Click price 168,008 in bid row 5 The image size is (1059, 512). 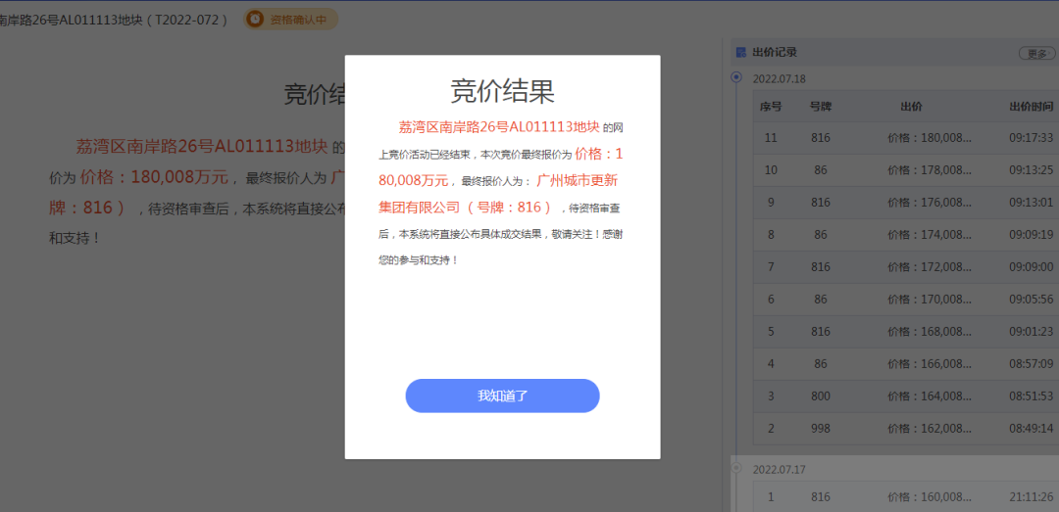click(930, 332)
